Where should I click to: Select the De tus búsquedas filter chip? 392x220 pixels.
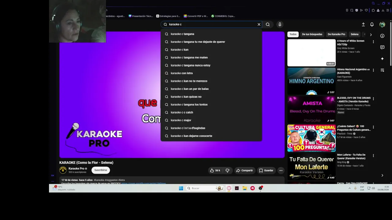click(x=312, y=35)
